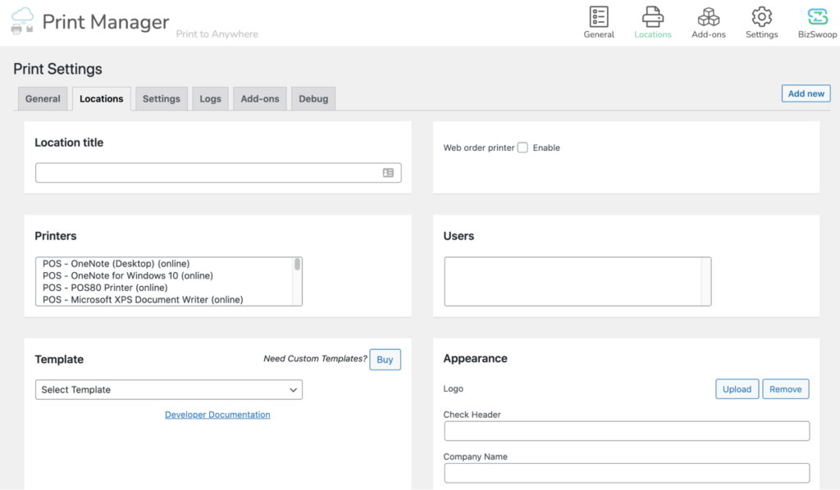Enable the Web order printer checkbox
This screenshot has width=840, height=490.
[523, 147]
